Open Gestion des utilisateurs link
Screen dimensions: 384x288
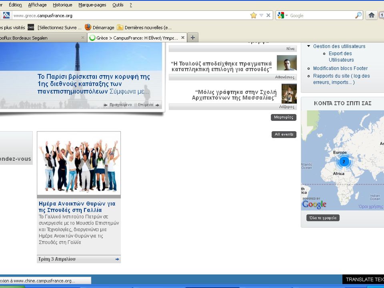[x=339, y=46]
